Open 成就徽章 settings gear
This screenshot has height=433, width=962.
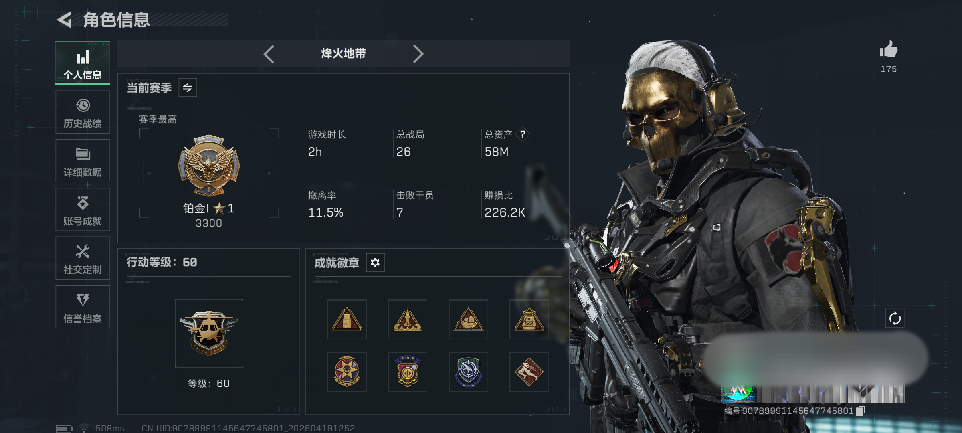[375, 263]
